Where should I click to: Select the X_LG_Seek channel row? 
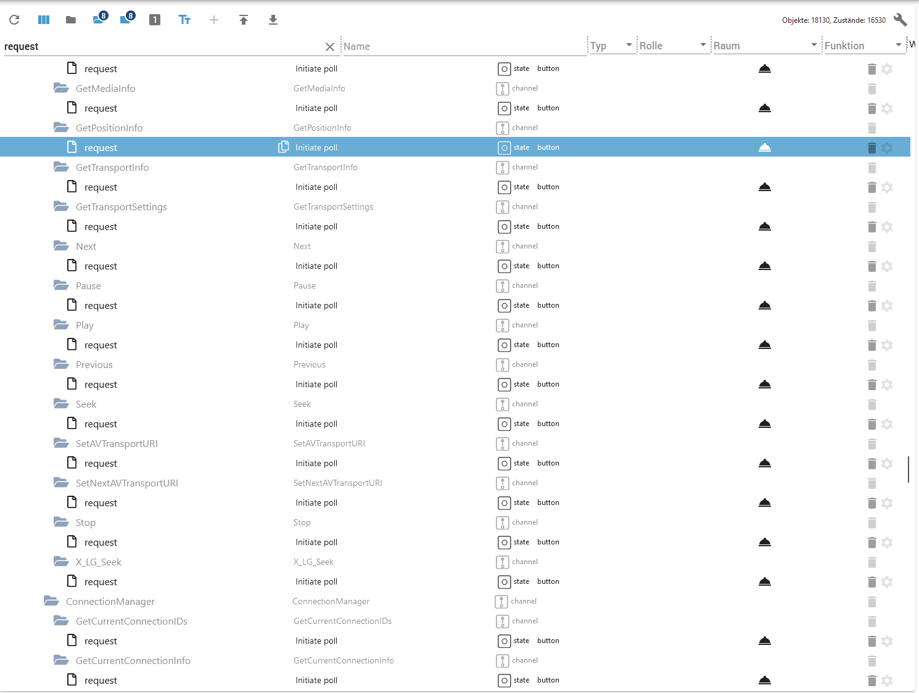pos(455,562)
